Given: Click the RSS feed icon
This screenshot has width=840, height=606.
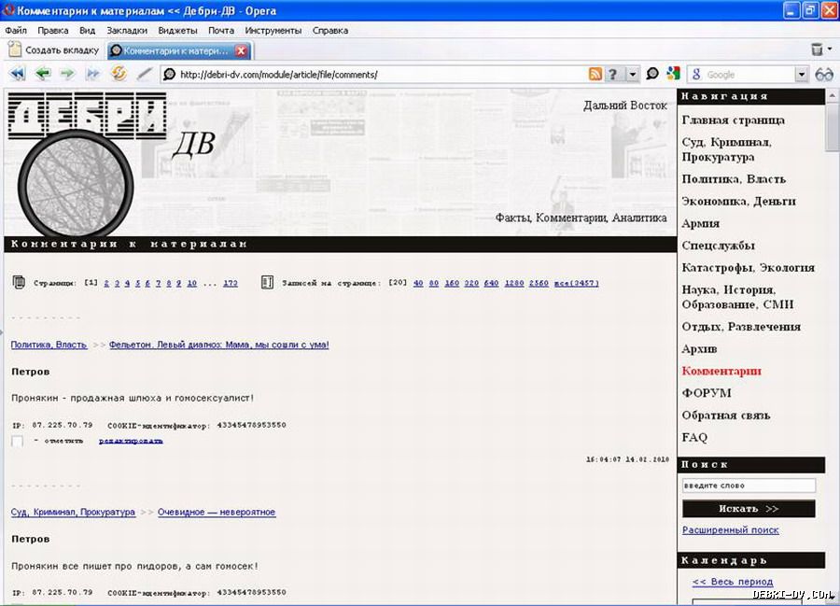Looking at the screenshot, I should coord(595,75).
